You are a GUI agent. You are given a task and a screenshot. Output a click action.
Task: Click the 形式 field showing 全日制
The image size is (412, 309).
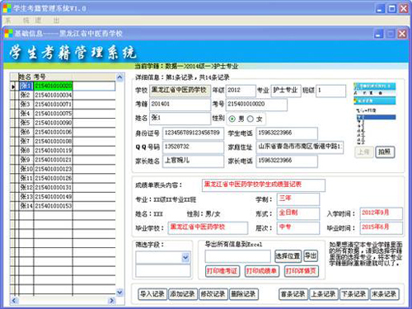coord(298,213)
